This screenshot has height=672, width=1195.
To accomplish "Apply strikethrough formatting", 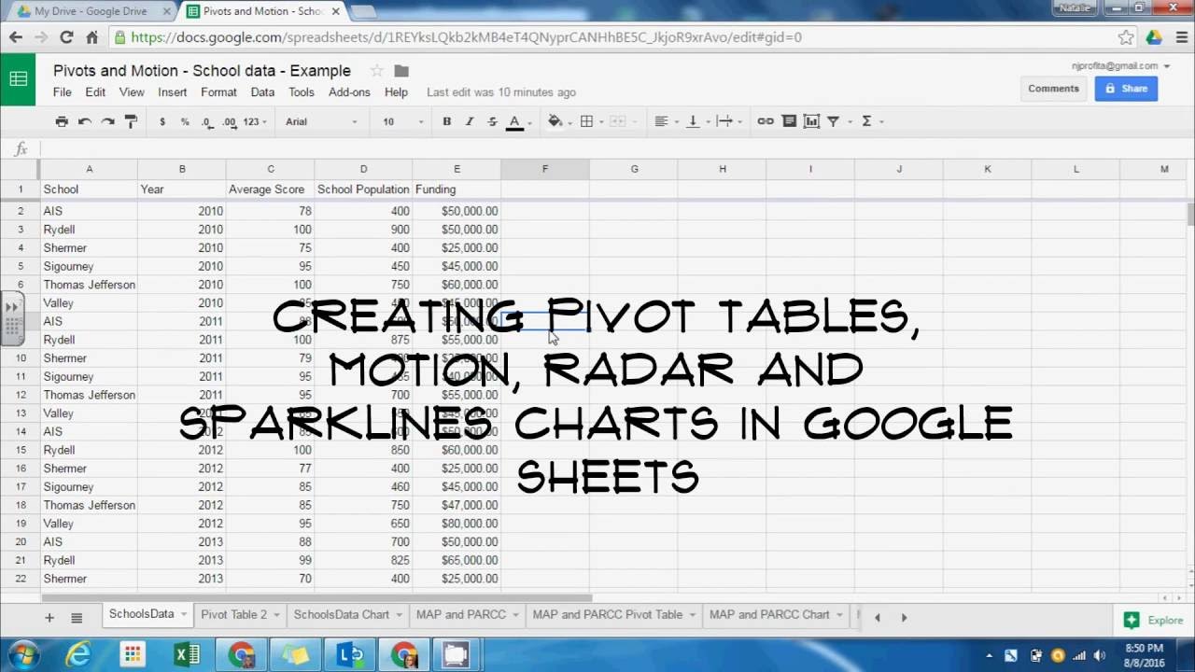I will point(492,121).
